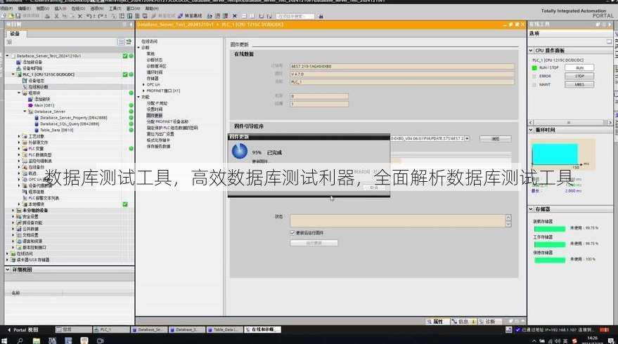Select 固件更新 in functions tree
This screenshot has width=618, height=344.
click(154, 115)
